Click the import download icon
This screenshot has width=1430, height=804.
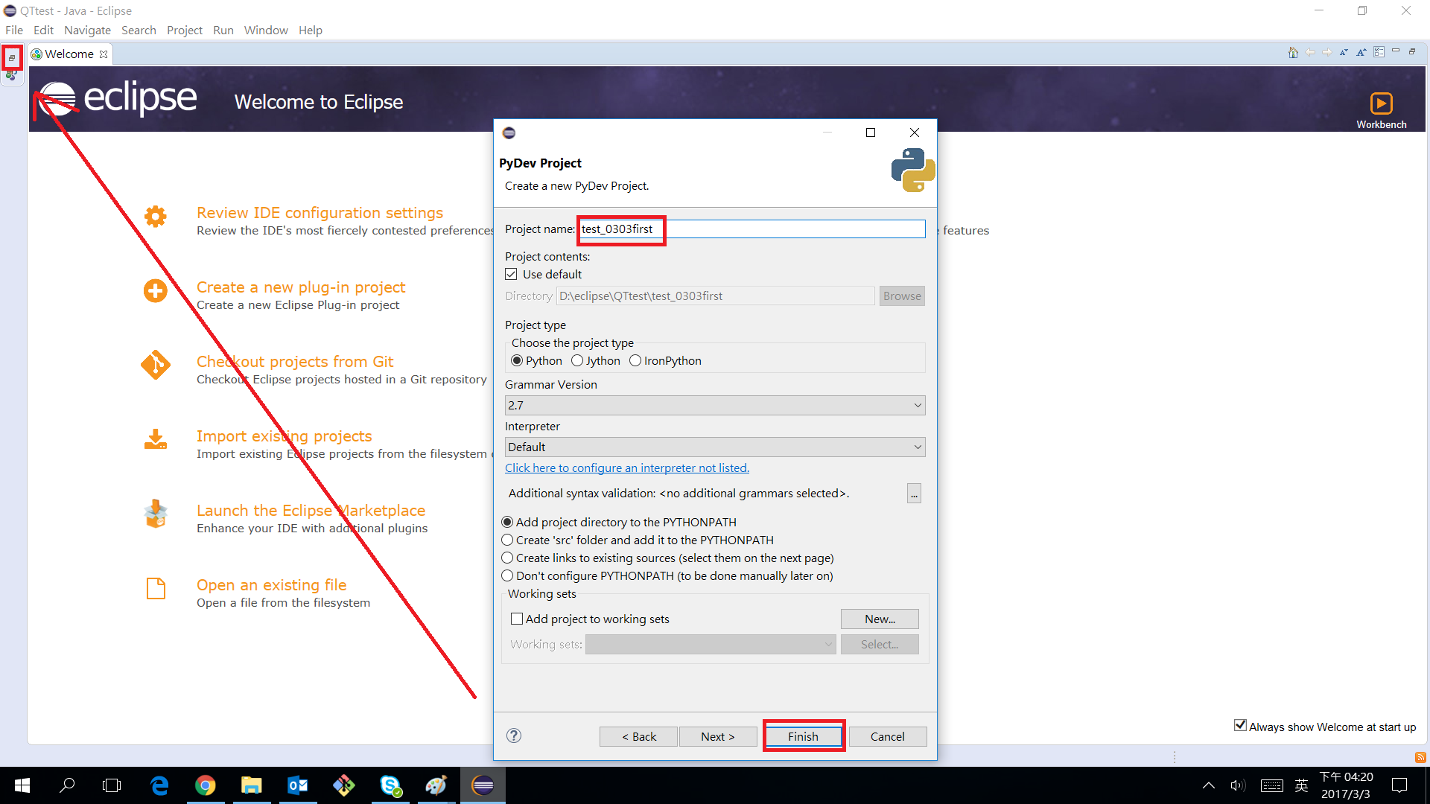[x=155, y=439]
